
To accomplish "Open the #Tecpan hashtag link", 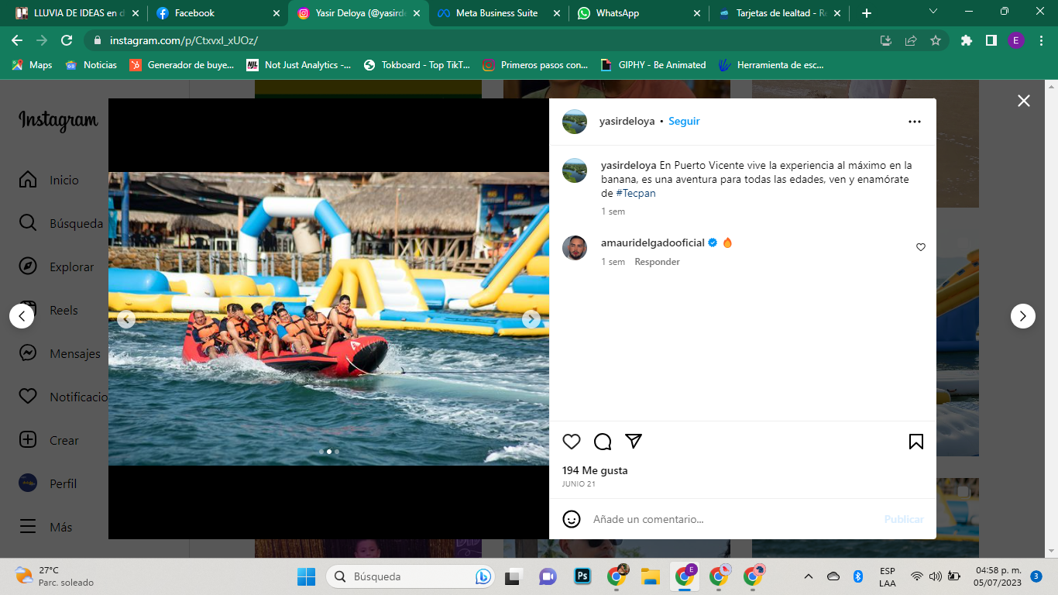I will (636, 194).
